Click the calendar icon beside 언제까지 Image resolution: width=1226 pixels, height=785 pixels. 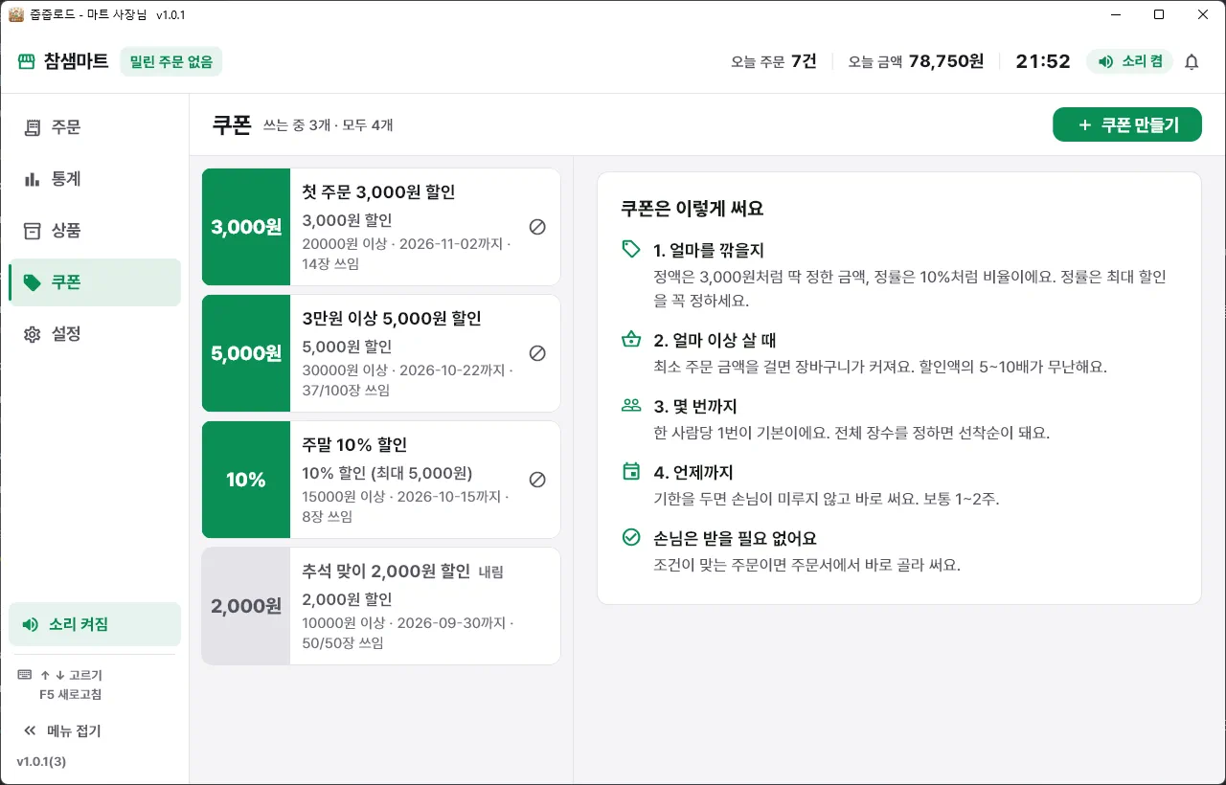click(x=630, y=472)
